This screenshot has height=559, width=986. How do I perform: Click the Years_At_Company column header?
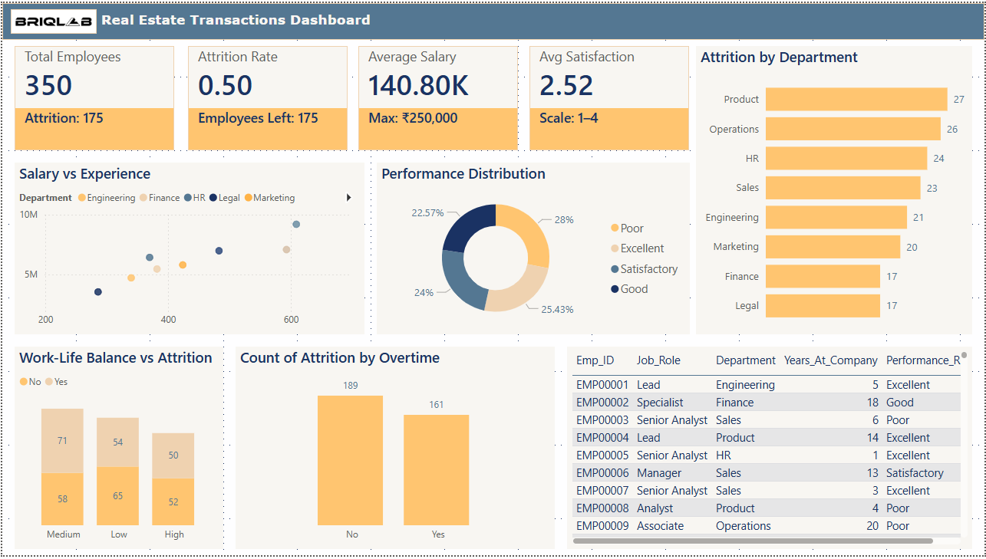830,360
